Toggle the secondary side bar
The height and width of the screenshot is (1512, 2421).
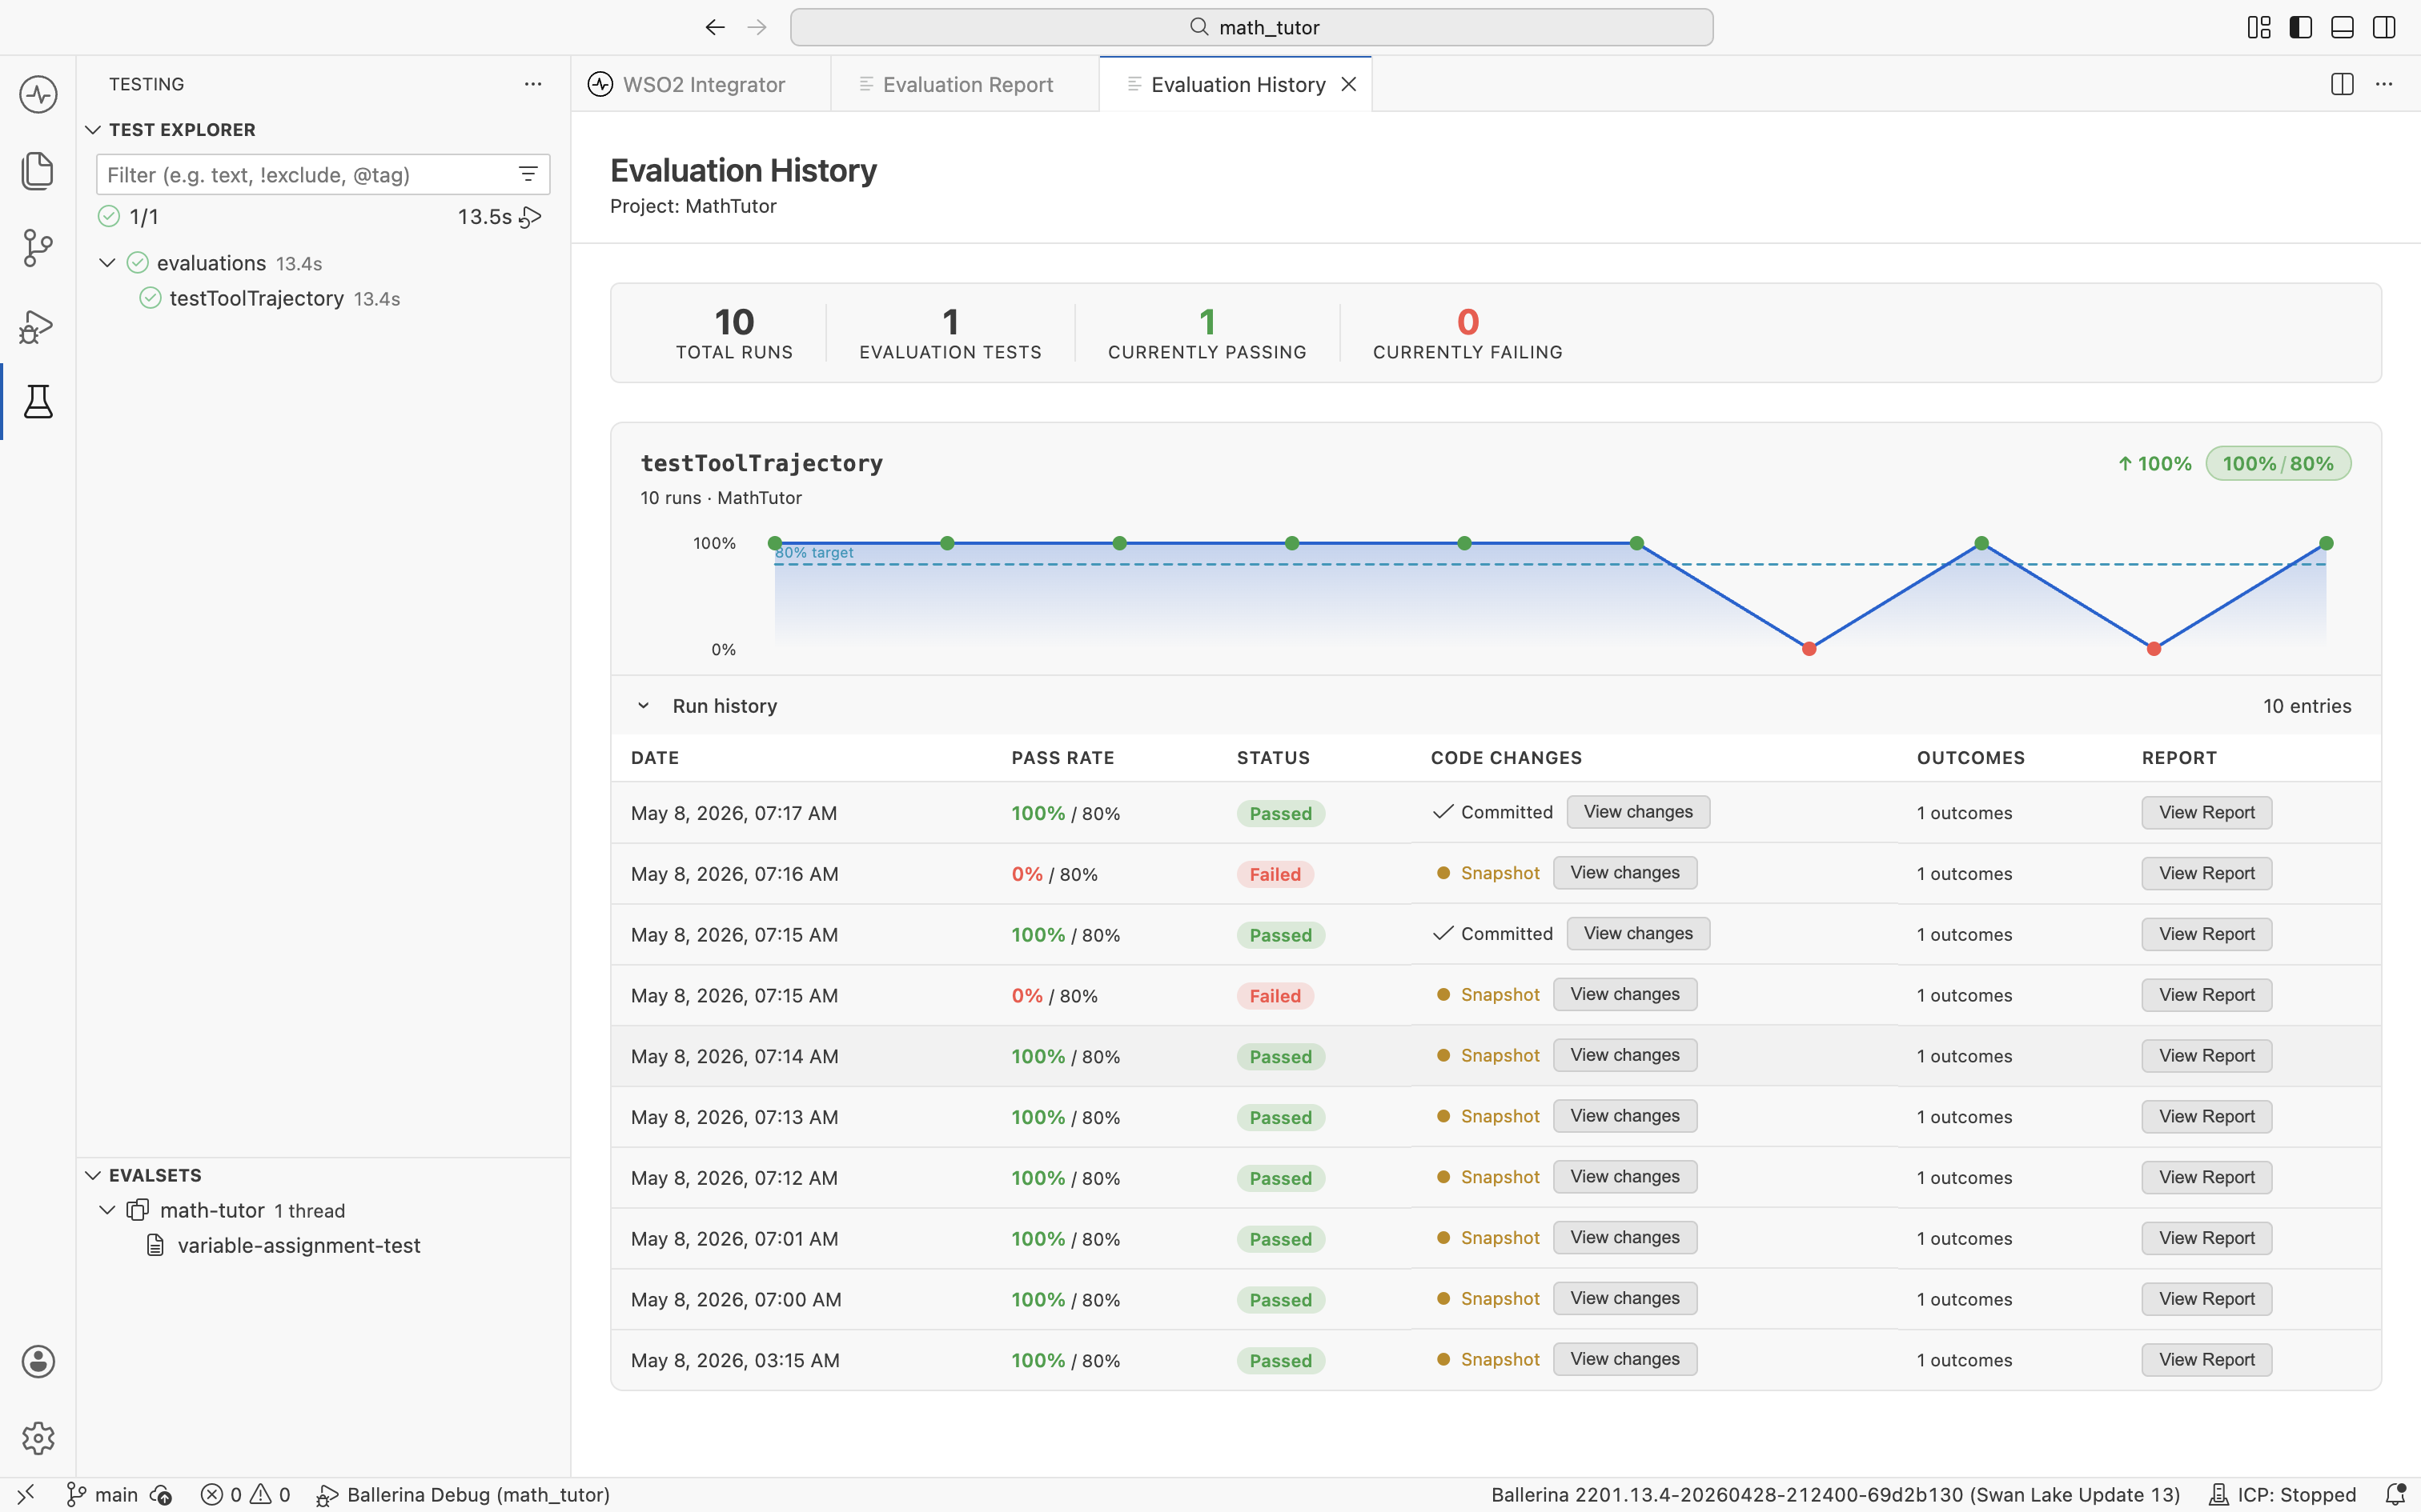tap(2384, 27)
